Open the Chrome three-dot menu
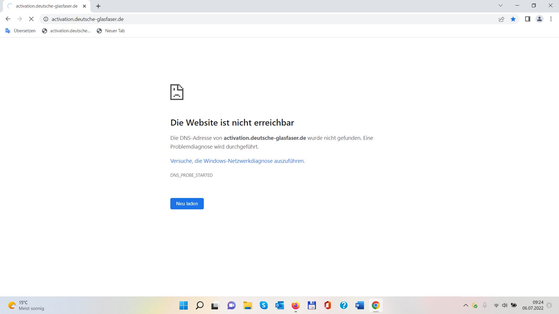Image resolution: width=559 pixels, height=314 pixels. coord(551,19)
